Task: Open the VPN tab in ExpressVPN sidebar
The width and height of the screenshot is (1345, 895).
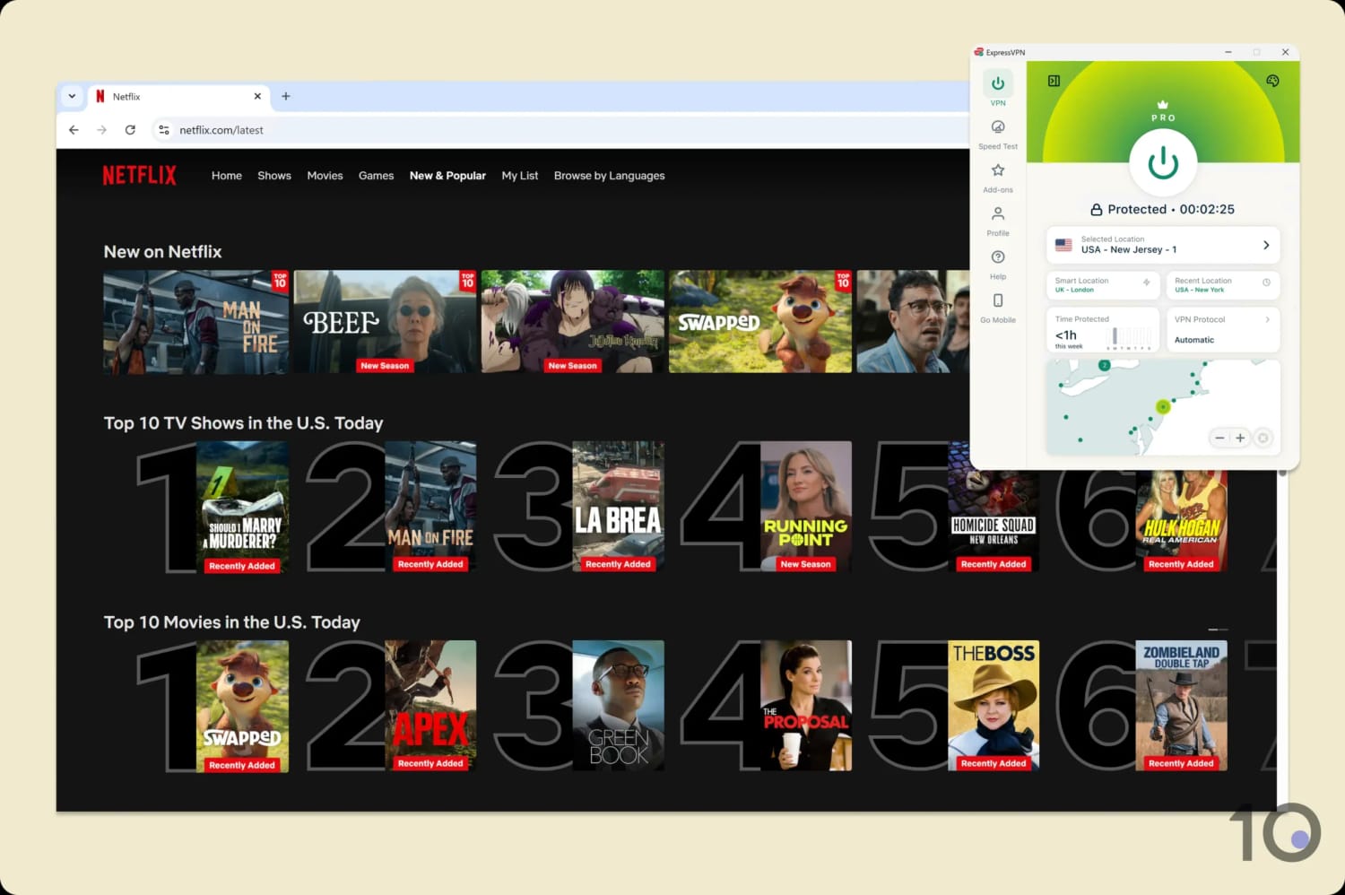Action: click(998, 90)
